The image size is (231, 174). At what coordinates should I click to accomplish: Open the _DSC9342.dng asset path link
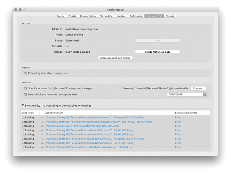89,147
